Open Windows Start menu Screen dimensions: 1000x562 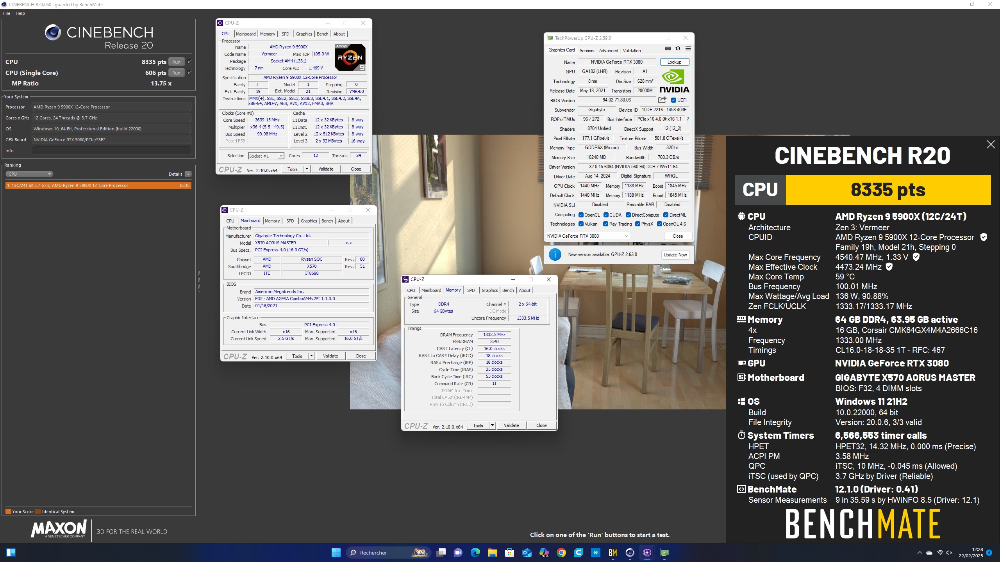[x=336, y=553]
